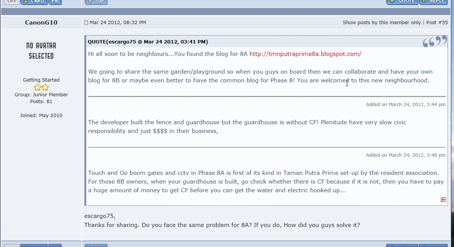Click the Joined: May 2010 text
The width and height of the screenshot is (454, 247).
tap(41, 116)
